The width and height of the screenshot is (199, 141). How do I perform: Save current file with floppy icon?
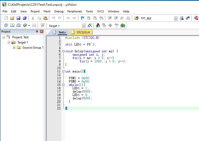pos(18,18)
